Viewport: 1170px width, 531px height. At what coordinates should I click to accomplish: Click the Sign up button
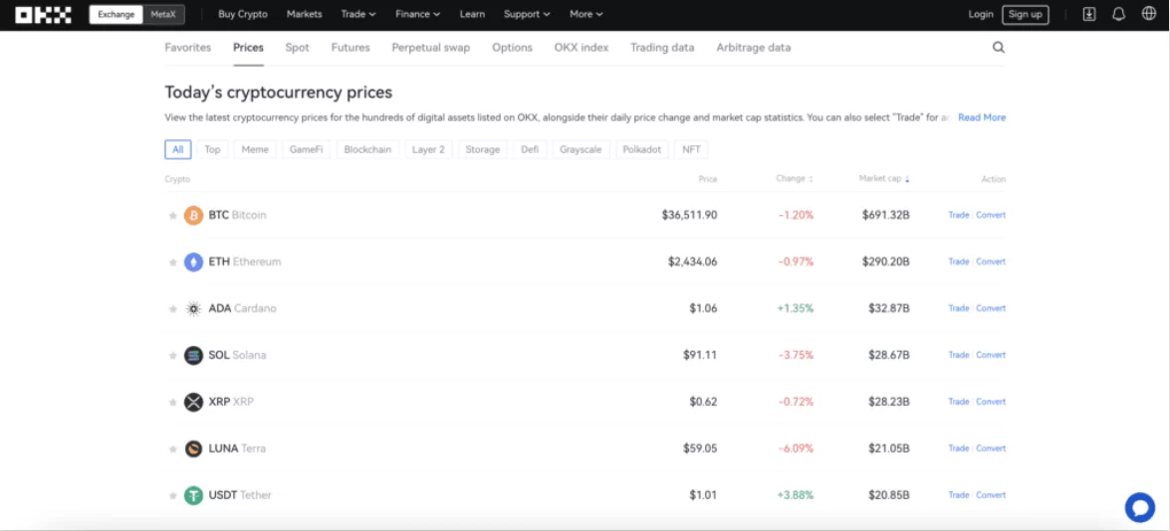click(1026, 14)
